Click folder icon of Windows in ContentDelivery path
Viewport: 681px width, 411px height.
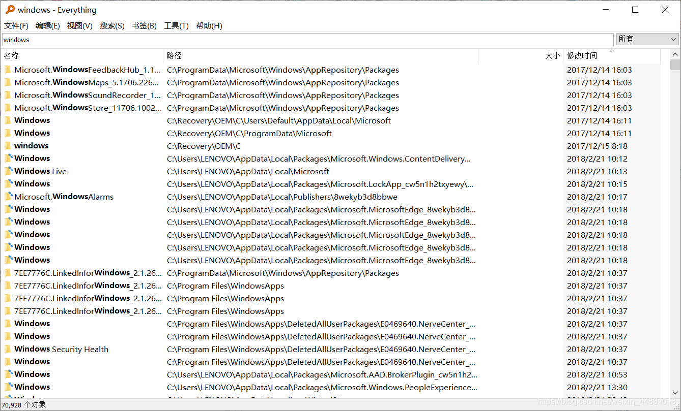coord(8,159)
